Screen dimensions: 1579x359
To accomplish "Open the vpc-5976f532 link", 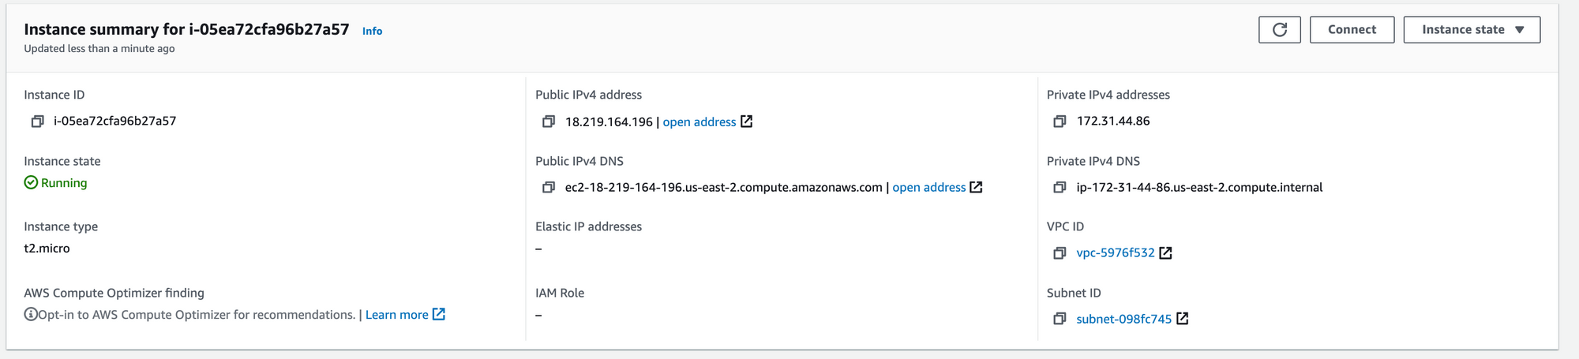I will point(1116,253).
